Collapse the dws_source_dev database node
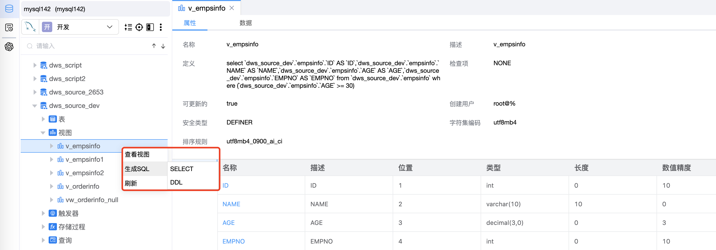 click(x=35, y=106)
